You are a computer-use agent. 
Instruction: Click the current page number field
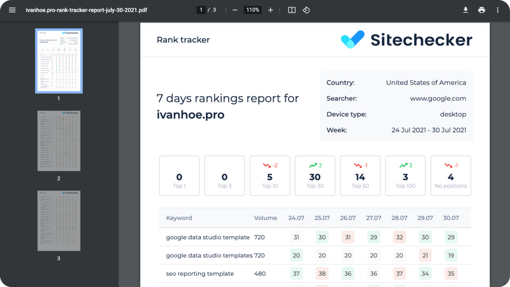pos(201,10)
